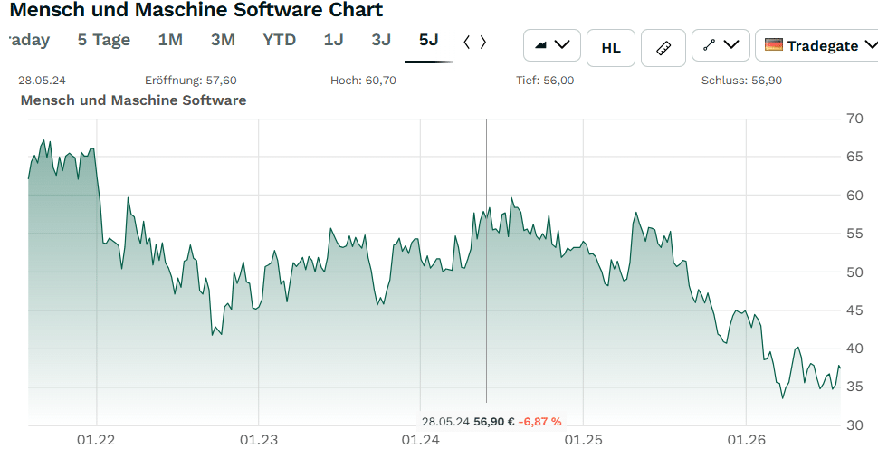The image size is (878, 449).
Task: Select the YTD time range
Action: 279,41
